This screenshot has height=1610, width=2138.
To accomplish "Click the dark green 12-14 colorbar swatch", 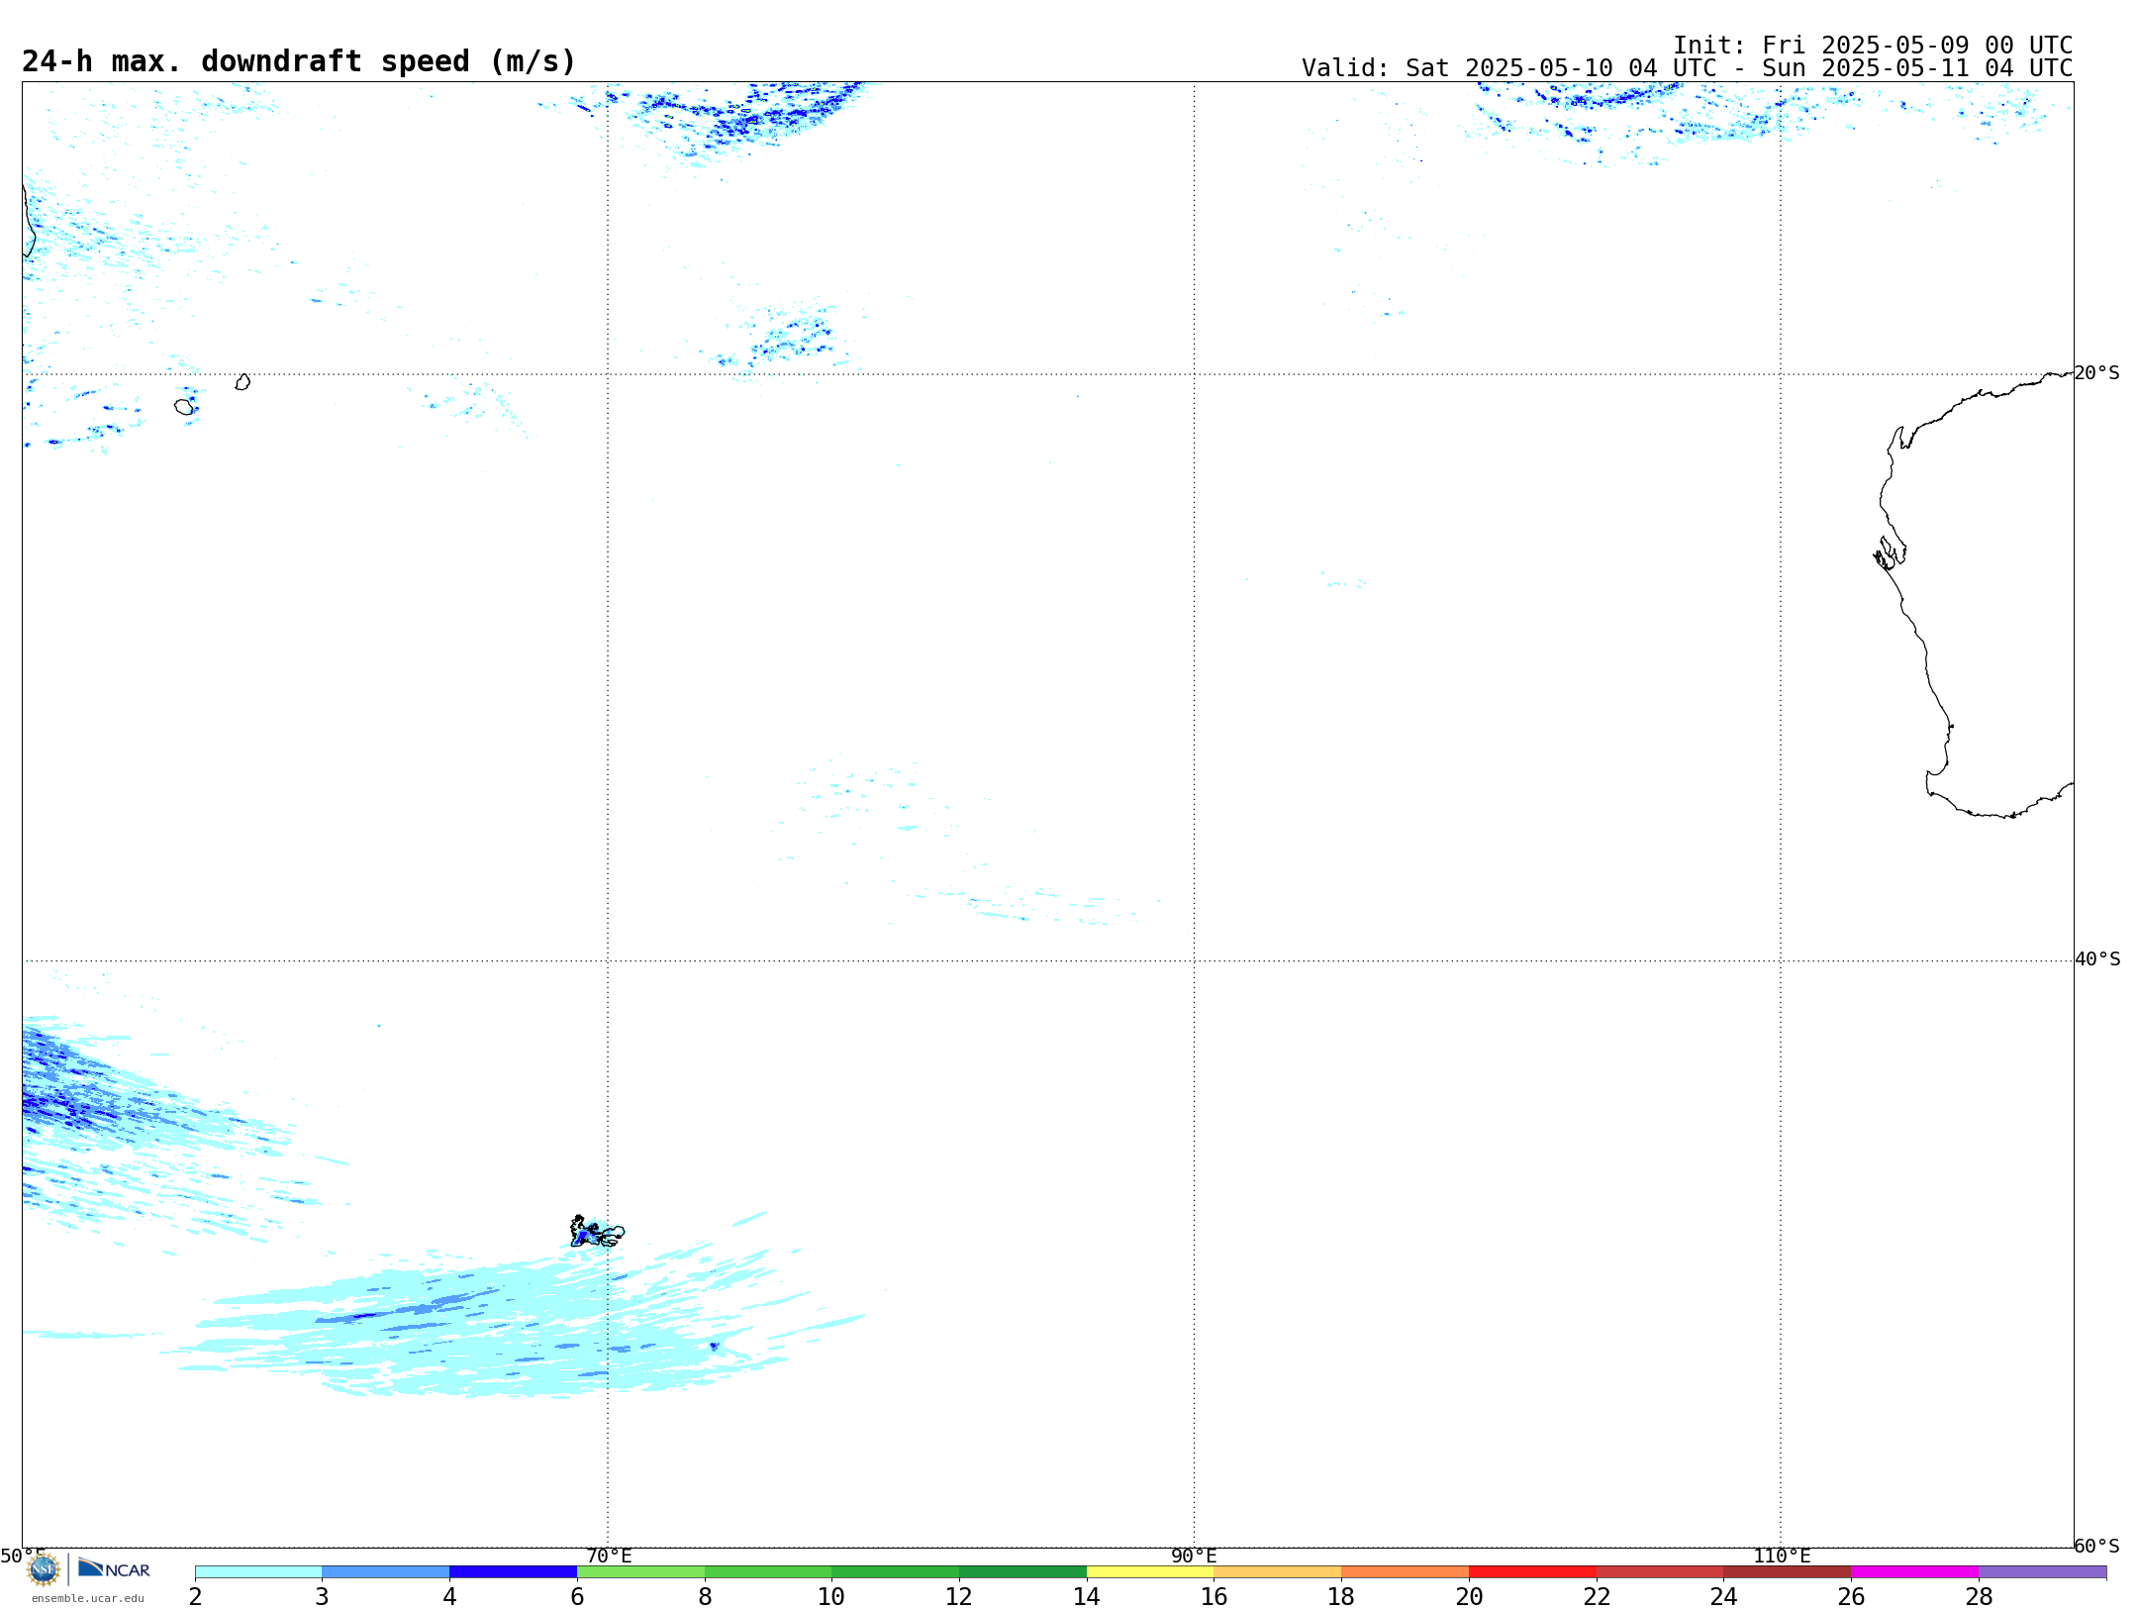I will (x=1022, y=1572).
